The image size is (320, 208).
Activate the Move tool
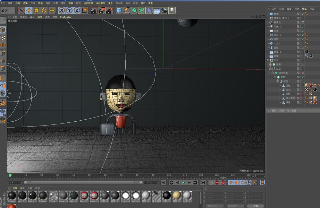(x=29, y=10)
